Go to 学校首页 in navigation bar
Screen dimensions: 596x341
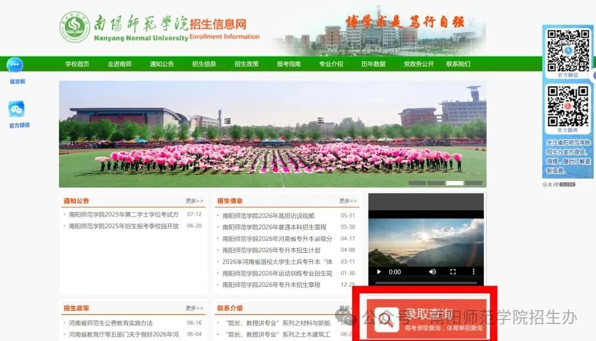click(77, 64)
